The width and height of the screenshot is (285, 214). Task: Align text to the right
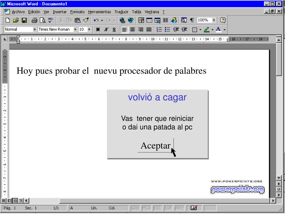[141, 30]
